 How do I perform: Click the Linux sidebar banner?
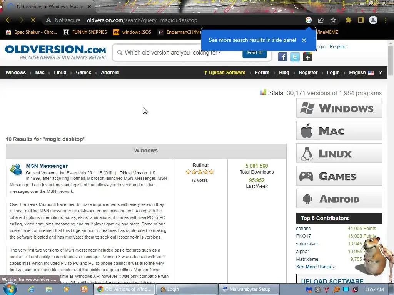point(339,153)
